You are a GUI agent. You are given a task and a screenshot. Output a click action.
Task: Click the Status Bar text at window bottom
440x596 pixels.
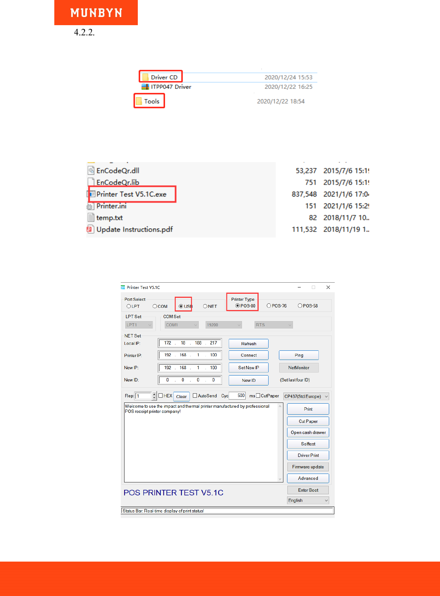pos(163,511)
